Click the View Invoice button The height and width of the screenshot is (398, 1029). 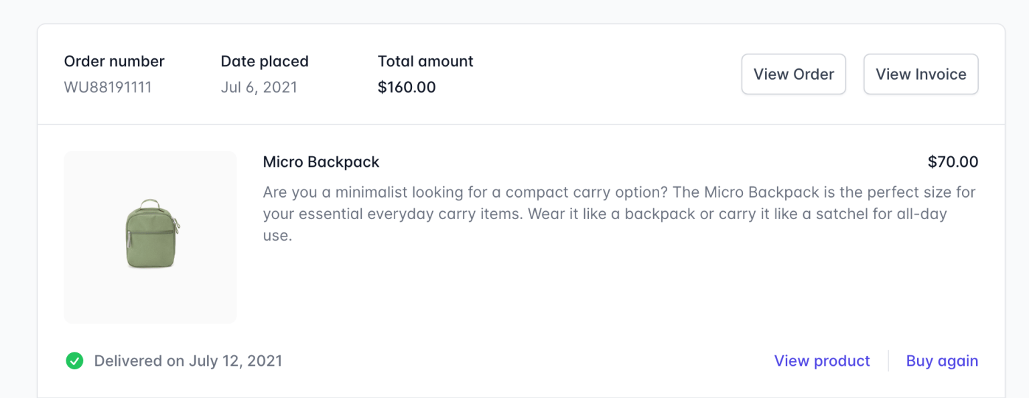point(920,74)
